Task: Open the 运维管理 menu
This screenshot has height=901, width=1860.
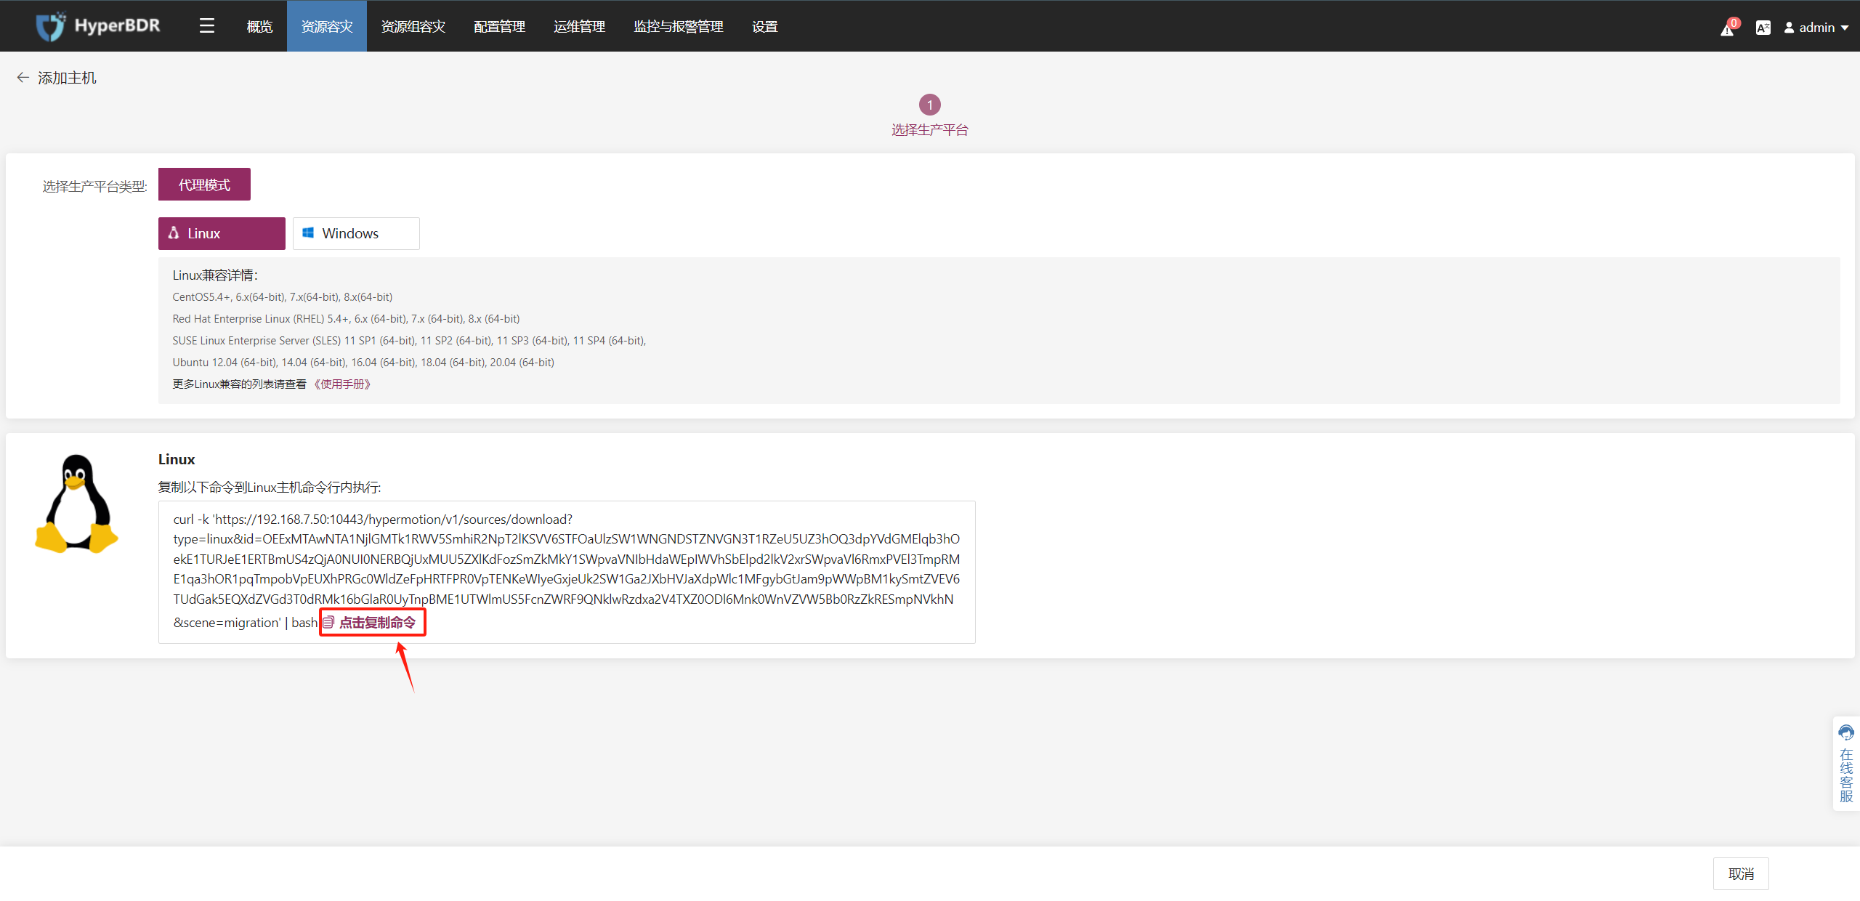Action: (x=580, y=26)
